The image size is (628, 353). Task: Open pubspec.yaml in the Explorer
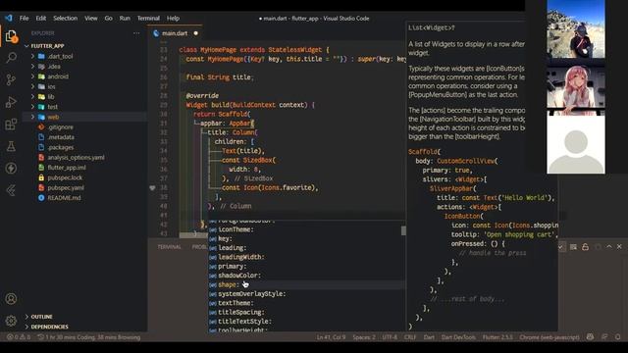tap(66, 187)
